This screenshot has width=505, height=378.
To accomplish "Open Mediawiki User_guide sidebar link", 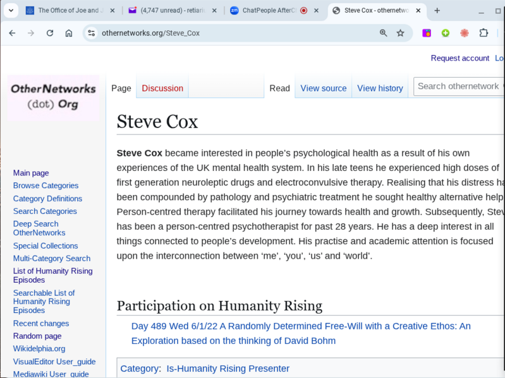I will (x=51, y=374).
